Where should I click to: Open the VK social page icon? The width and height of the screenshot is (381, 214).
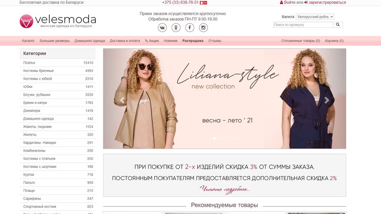coord(162,27)
